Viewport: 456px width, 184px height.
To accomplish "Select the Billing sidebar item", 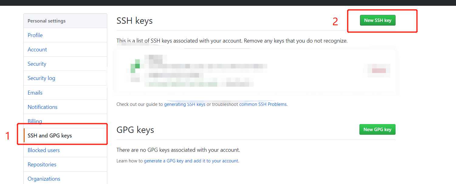I will pos(35,121).
